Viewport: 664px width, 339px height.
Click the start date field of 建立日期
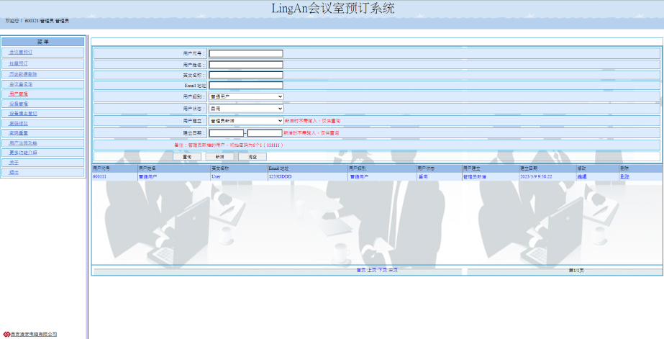tap(226, 133)
